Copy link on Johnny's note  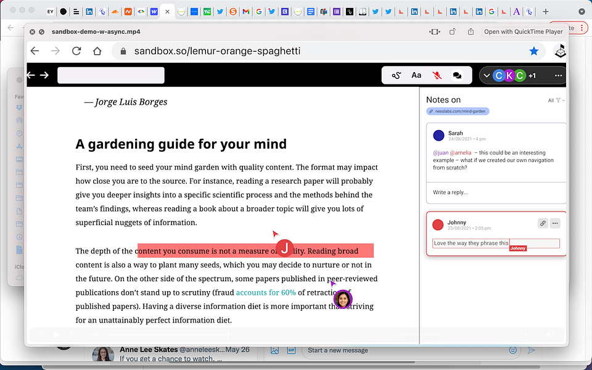tap(543, 223)
